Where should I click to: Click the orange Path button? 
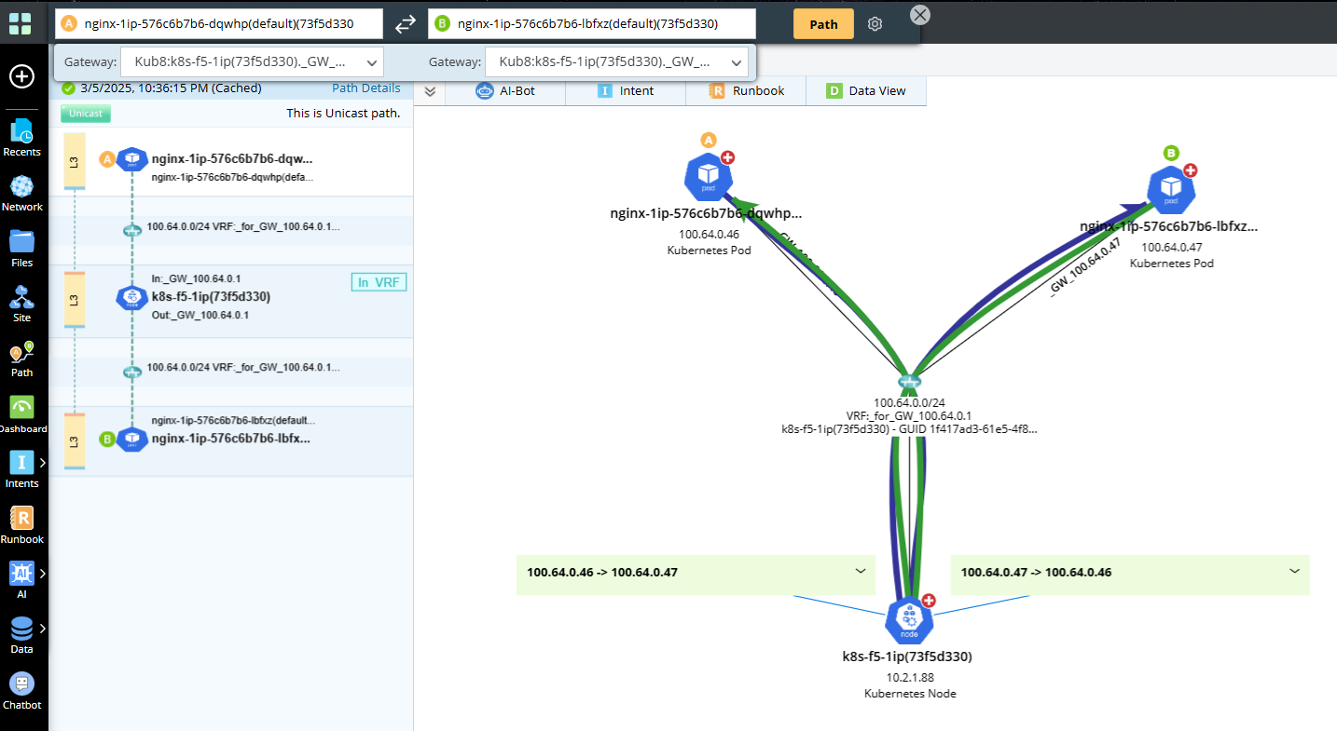click(x=823, y=24)
